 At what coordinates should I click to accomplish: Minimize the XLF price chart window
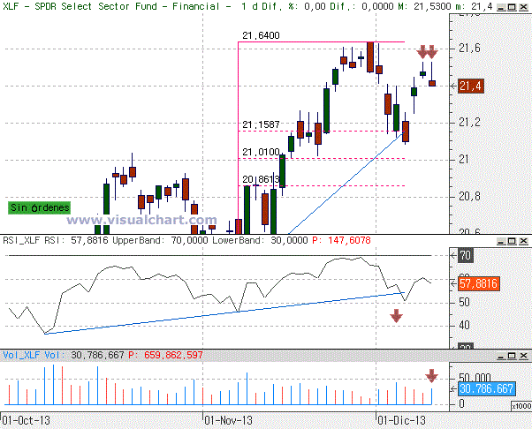pos(501,7)
